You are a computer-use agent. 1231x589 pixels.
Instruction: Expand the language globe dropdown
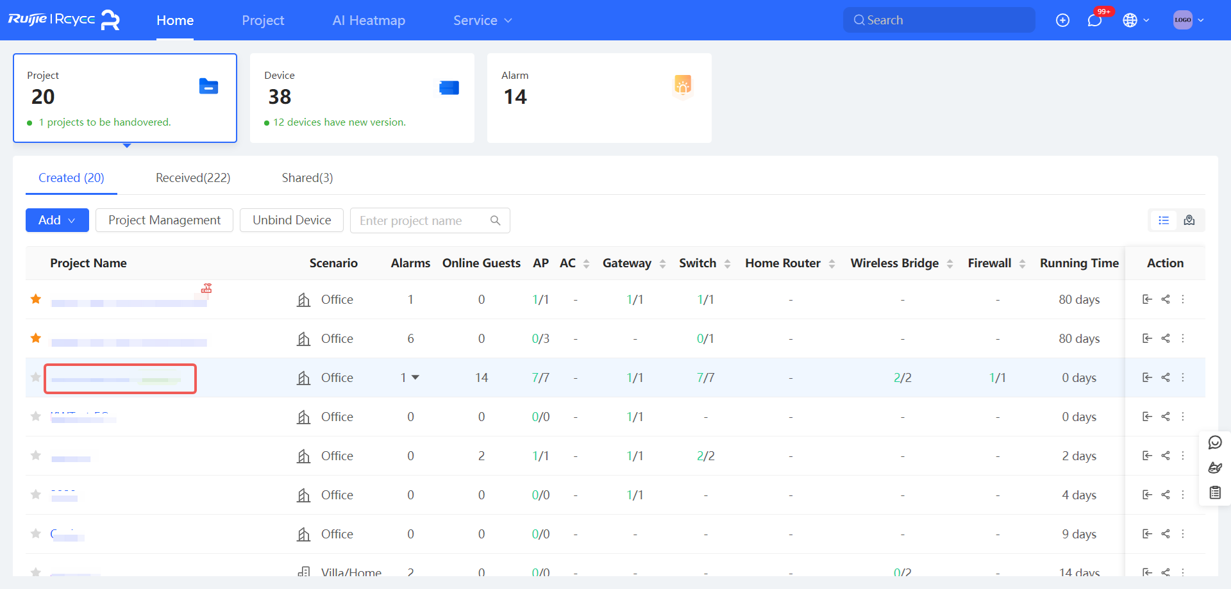click(x=1135, y=21)
